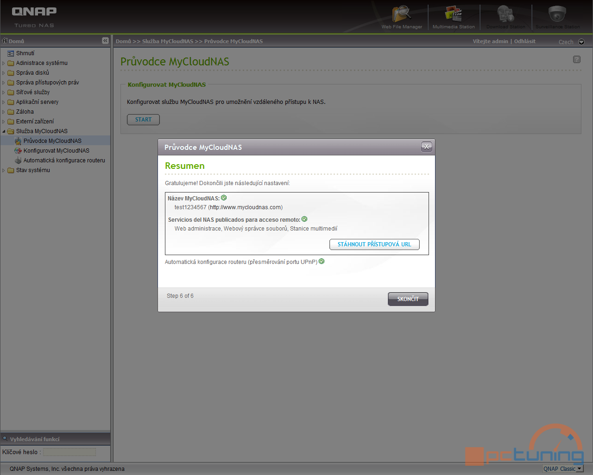593x475 pixels.
Task: Expand Stav systému tree node
Action: (x=4, y=170)
